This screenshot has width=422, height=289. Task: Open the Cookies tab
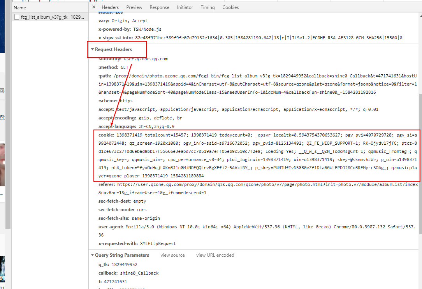[230, 7]
